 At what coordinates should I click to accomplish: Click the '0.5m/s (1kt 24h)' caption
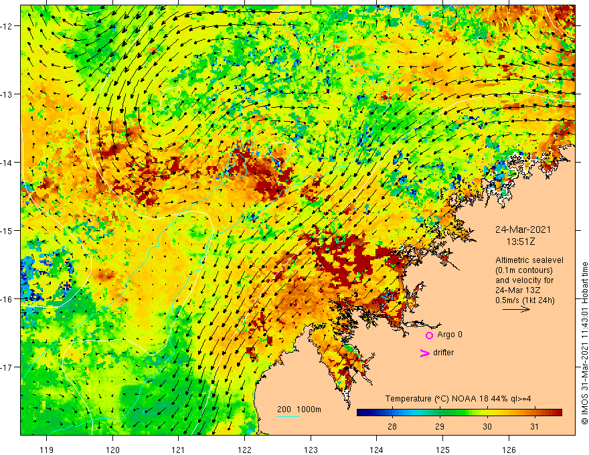pos(525,300)
